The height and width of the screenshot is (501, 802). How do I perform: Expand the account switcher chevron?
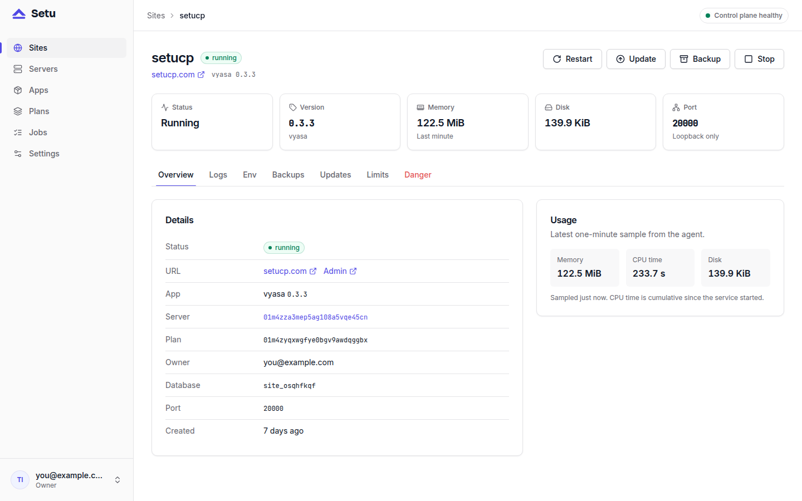(x=118, y=480)
